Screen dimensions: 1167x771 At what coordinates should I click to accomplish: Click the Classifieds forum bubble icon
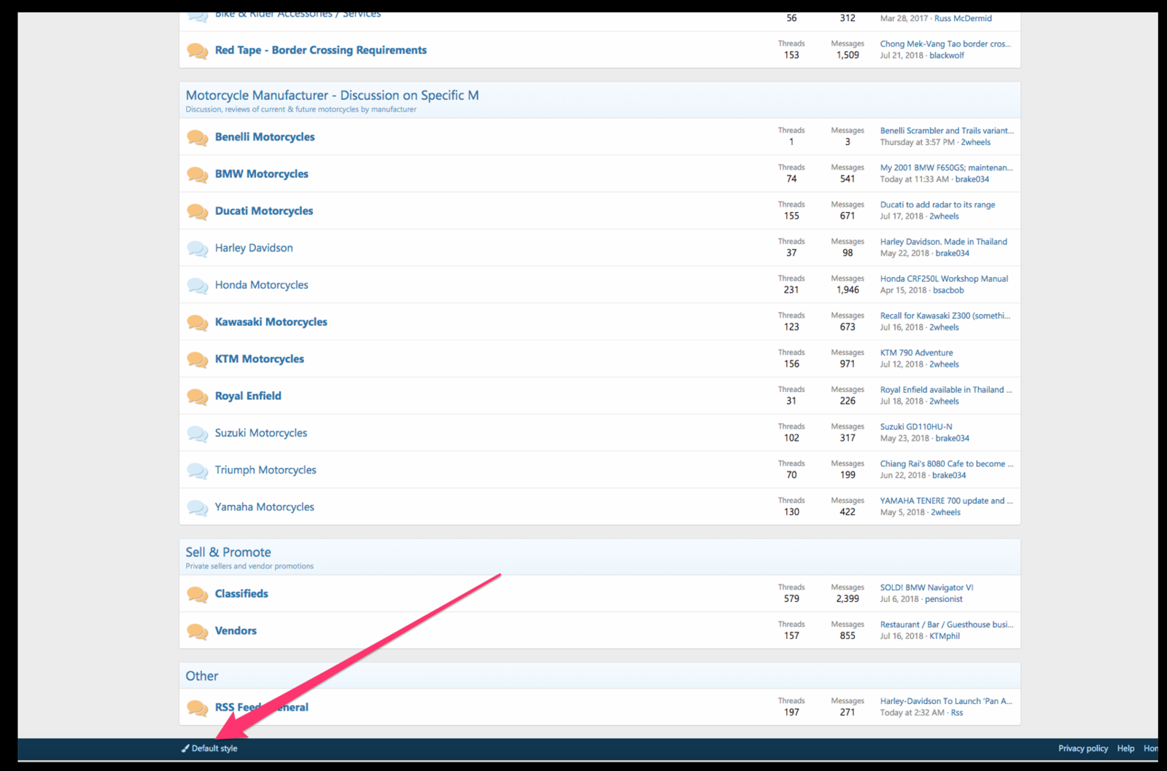point(198,594)
